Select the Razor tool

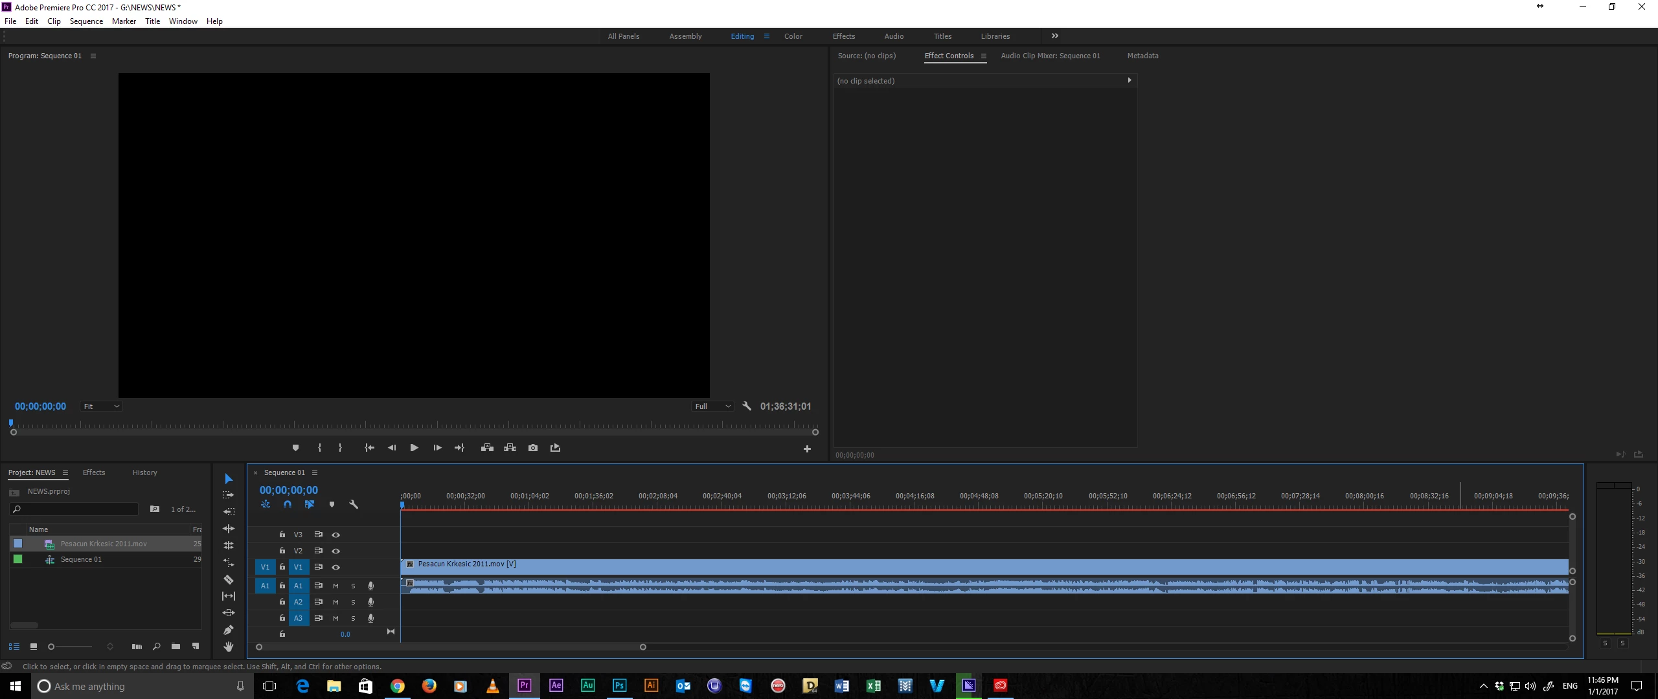click(229, 579)
